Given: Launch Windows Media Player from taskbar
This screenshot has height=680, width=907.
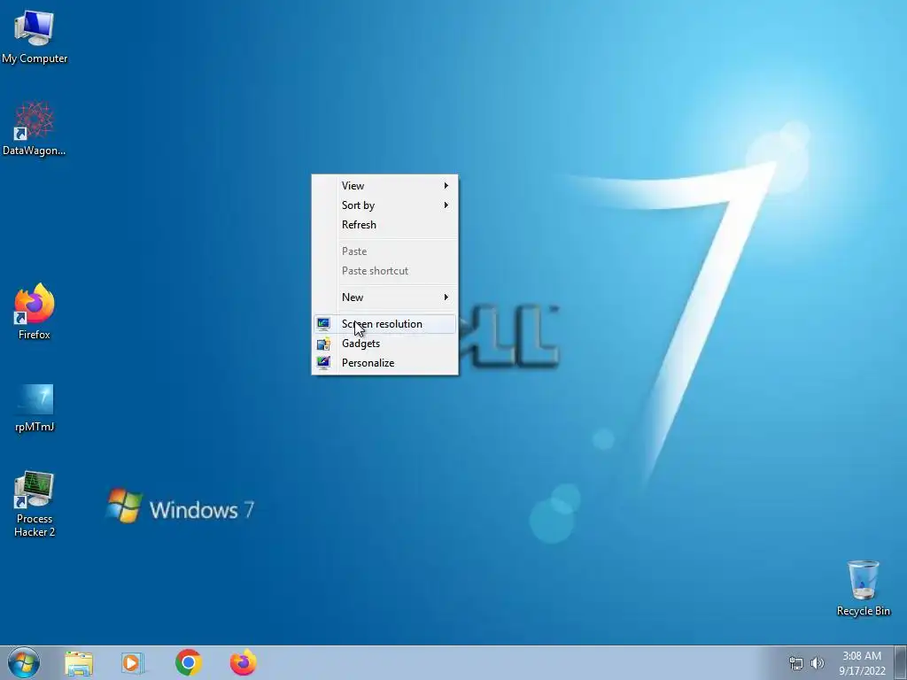Looking at the screenshot, I should 133,663.
